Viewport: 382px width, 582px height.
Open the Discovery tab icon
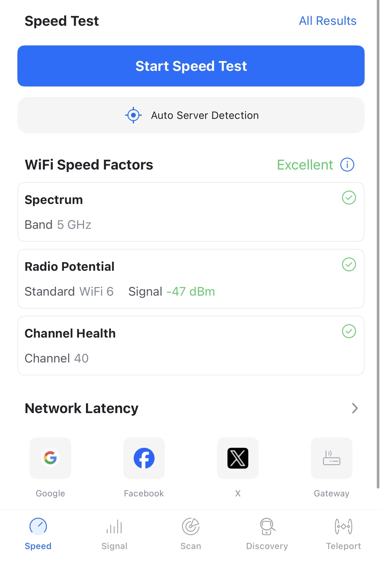tap(267, 526)
